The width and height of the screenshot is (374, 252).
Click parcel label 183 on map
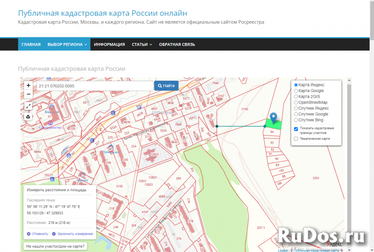(281, 171)
